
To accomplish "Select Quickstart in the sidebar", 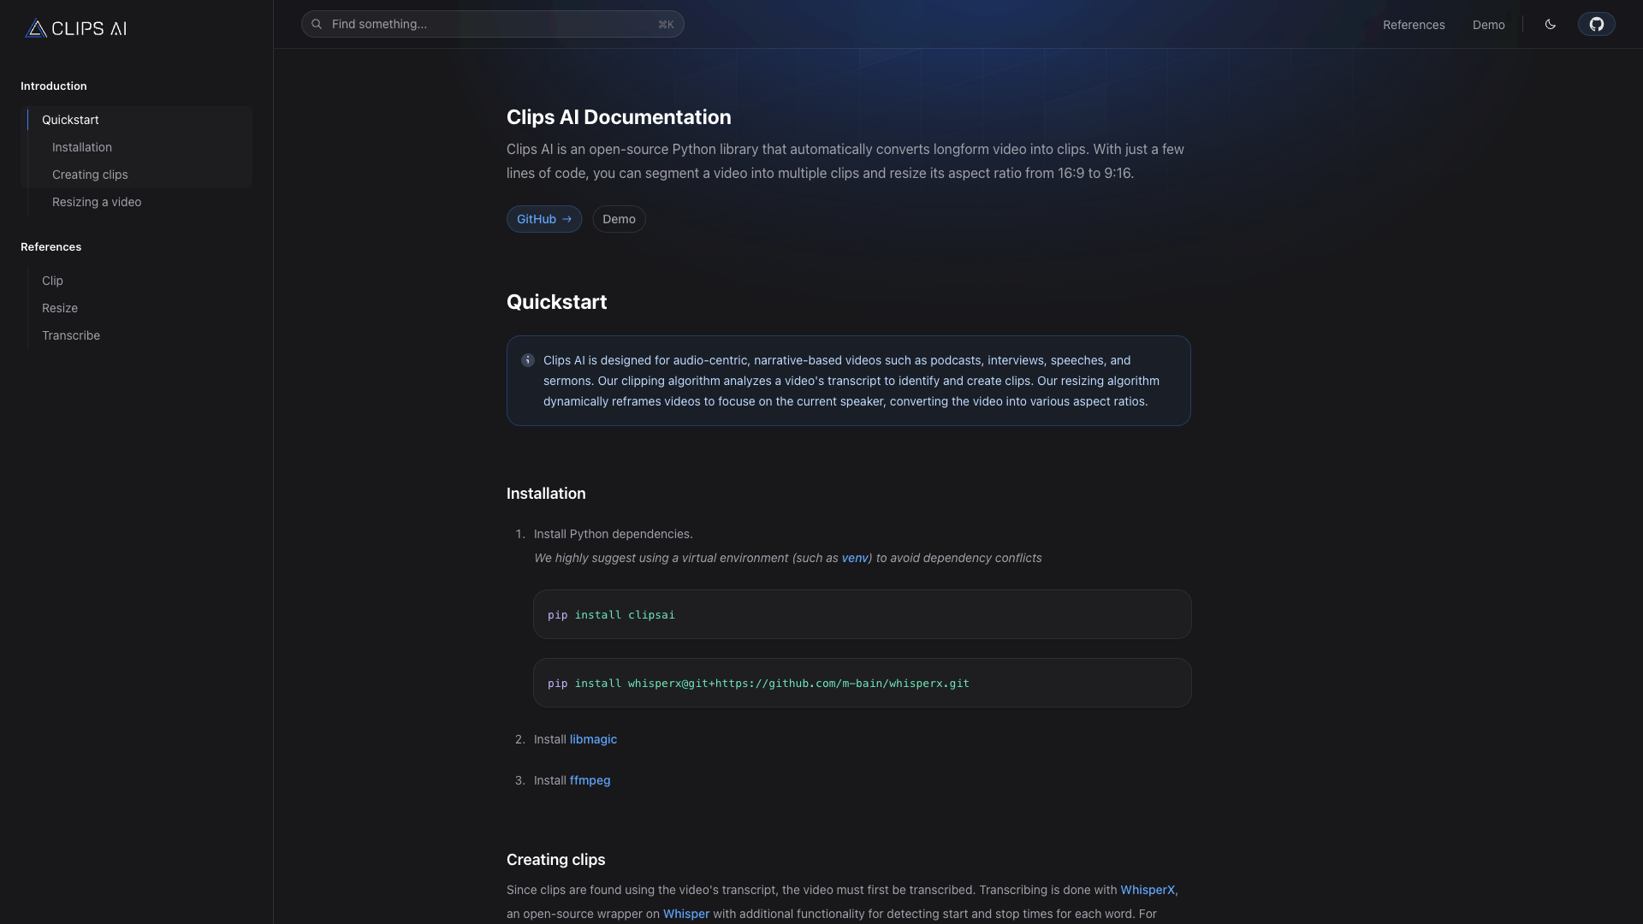I will (70, 120).
